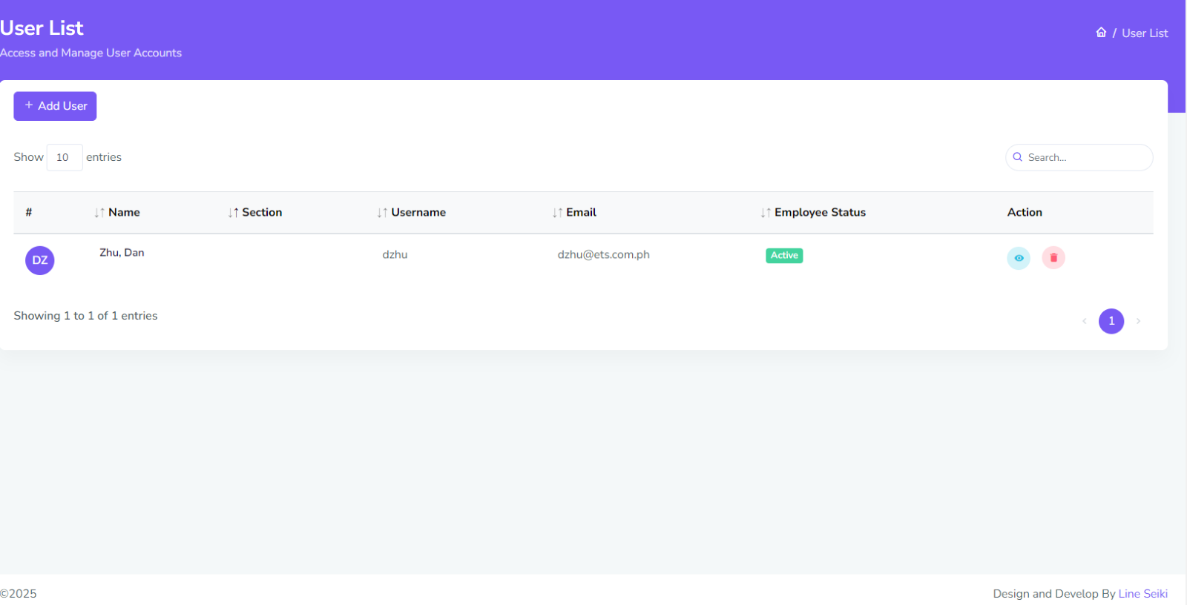
Task: Open the Line Seiki footer link
Action: (1143, 594)
